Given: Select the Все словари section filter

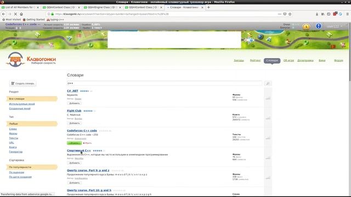Looking at the screenshot, I should click(x=32, y=99).
